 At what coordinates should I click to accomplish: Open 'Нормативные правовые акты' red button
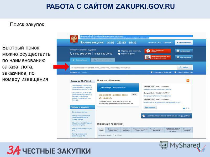pos(158,57)
